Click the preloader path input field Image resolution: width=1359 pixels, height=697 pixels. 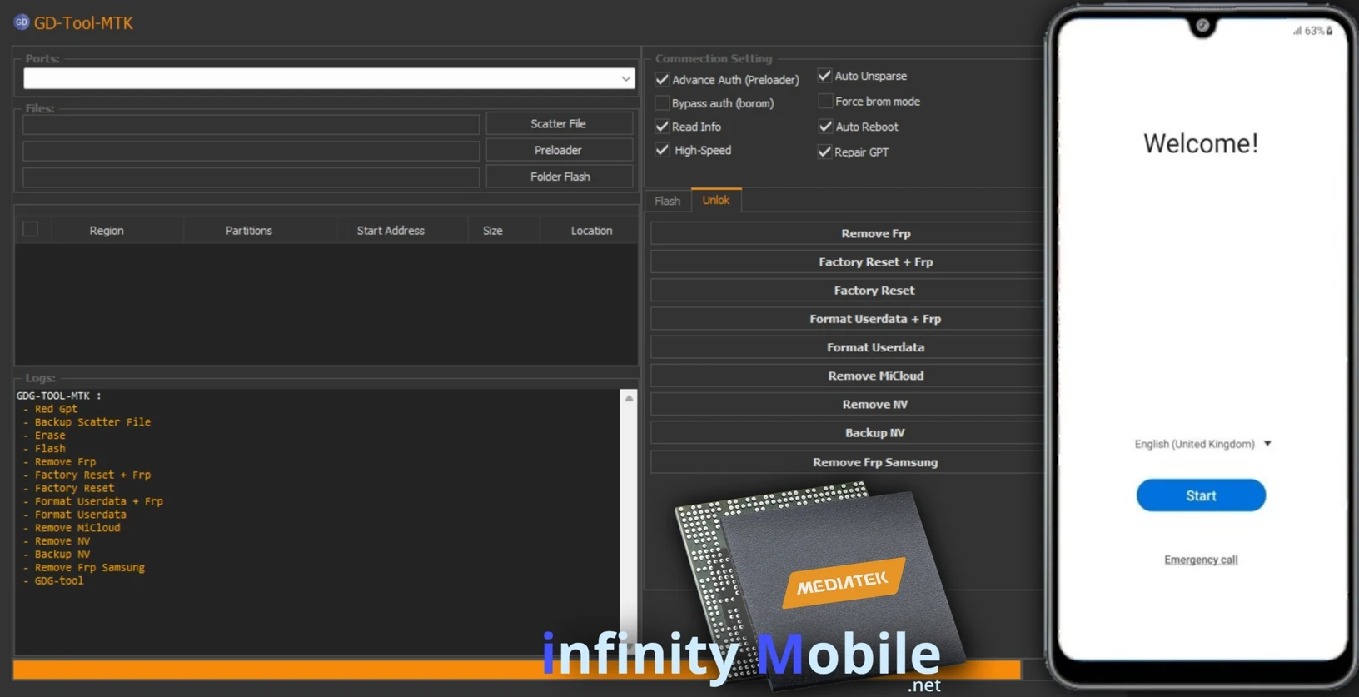(251, 151)
